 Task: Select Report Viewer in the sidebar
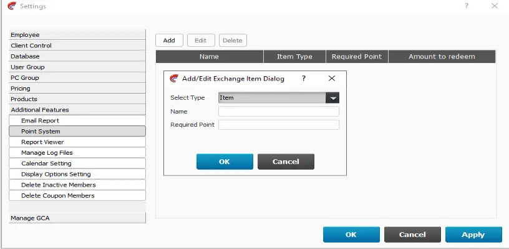click(x=77, y=142)
